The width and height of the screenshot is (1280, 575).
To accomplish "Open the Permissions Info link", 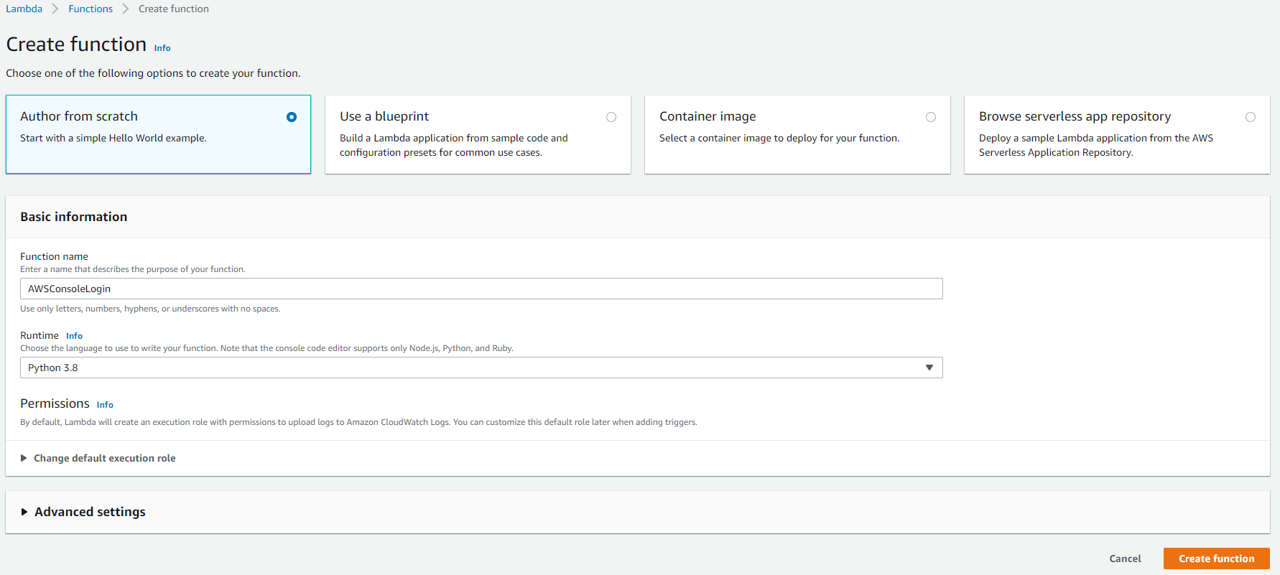I will 105,405.
